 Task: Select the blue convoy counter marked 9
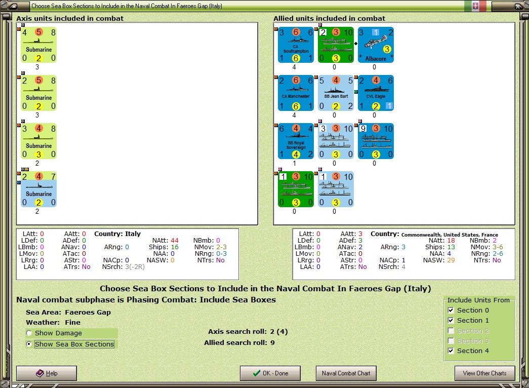(x=376, y=141)
